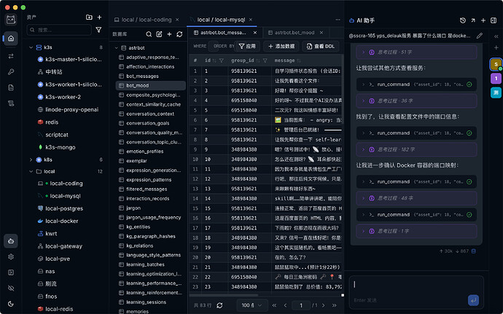Image resolution: width=503 pixels, height=314 pixels.
Task: Open the AI pop-out arrow icon
Action: click(473, 20)
